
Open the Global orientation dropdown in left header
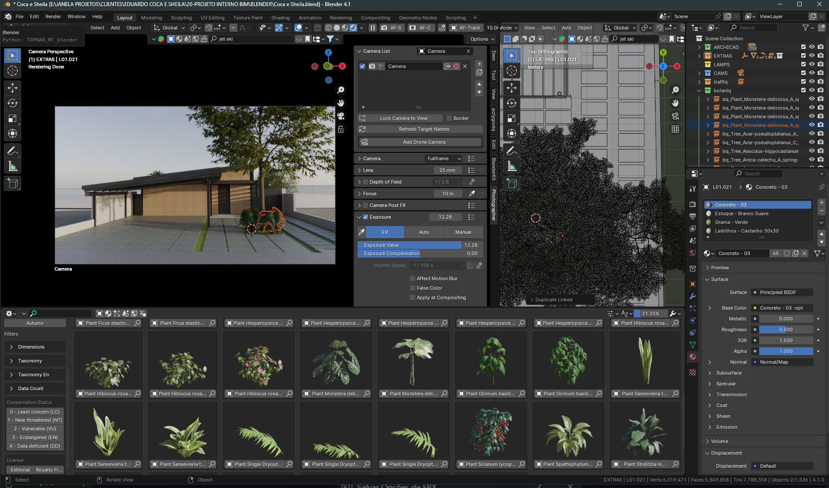click(x=170, y=28)
